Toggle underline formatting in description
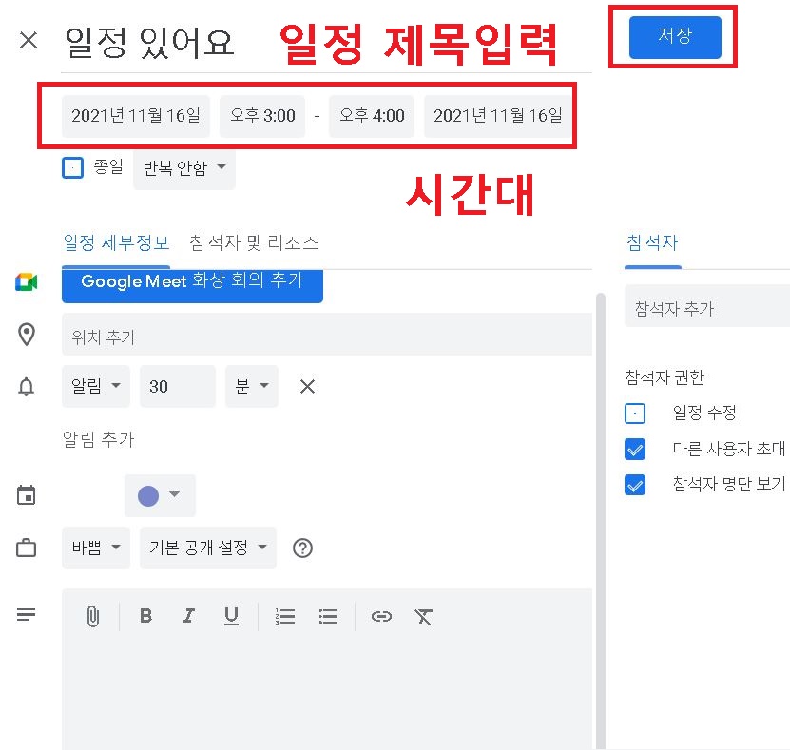Viewport: 790px width, 750px height. (231, 616)
